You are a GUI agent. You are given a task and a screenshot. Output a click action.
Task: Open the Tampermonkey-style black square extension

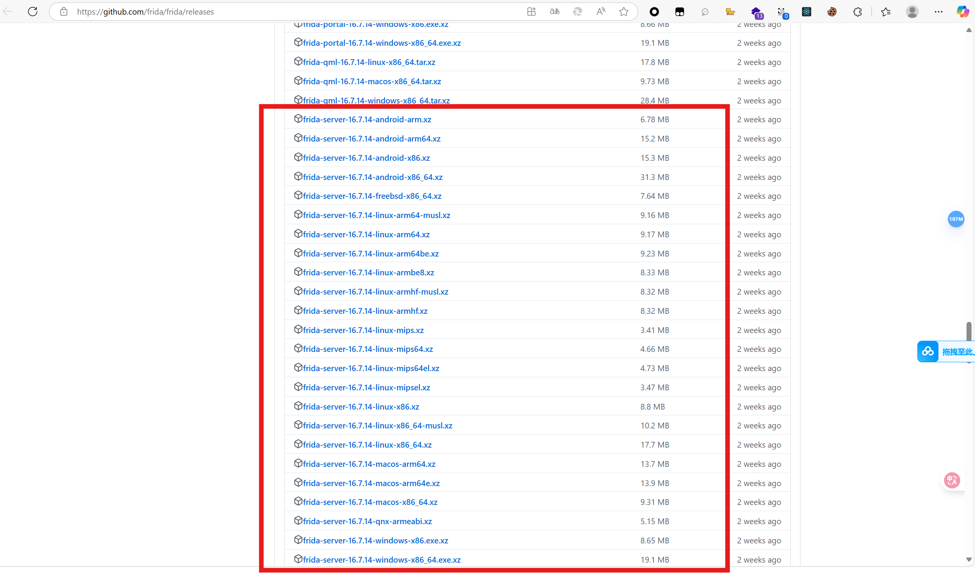point(680,12)
